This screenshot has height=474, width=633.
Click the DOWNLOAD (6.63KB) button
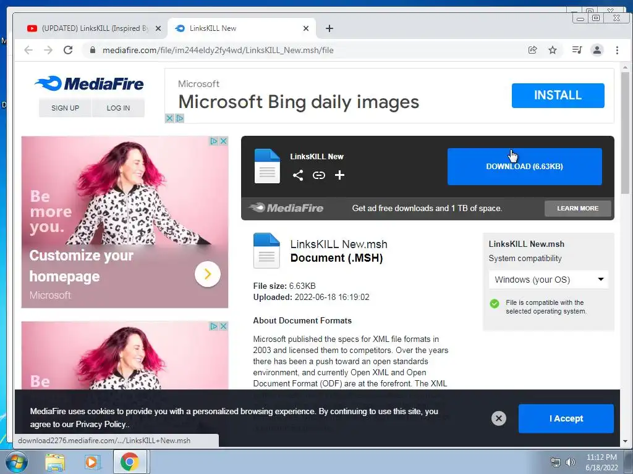(524, 167)
